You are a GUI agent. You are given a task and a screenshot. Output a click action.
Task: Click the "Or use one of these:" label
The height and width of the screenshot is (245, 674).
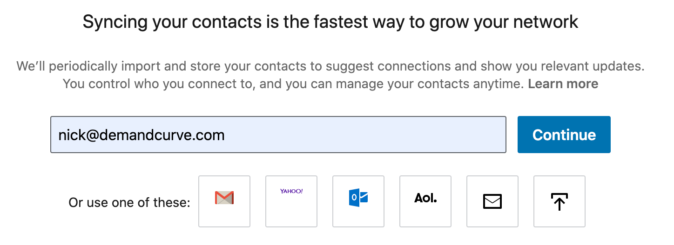pyautogui.click(x=129, y=203)
